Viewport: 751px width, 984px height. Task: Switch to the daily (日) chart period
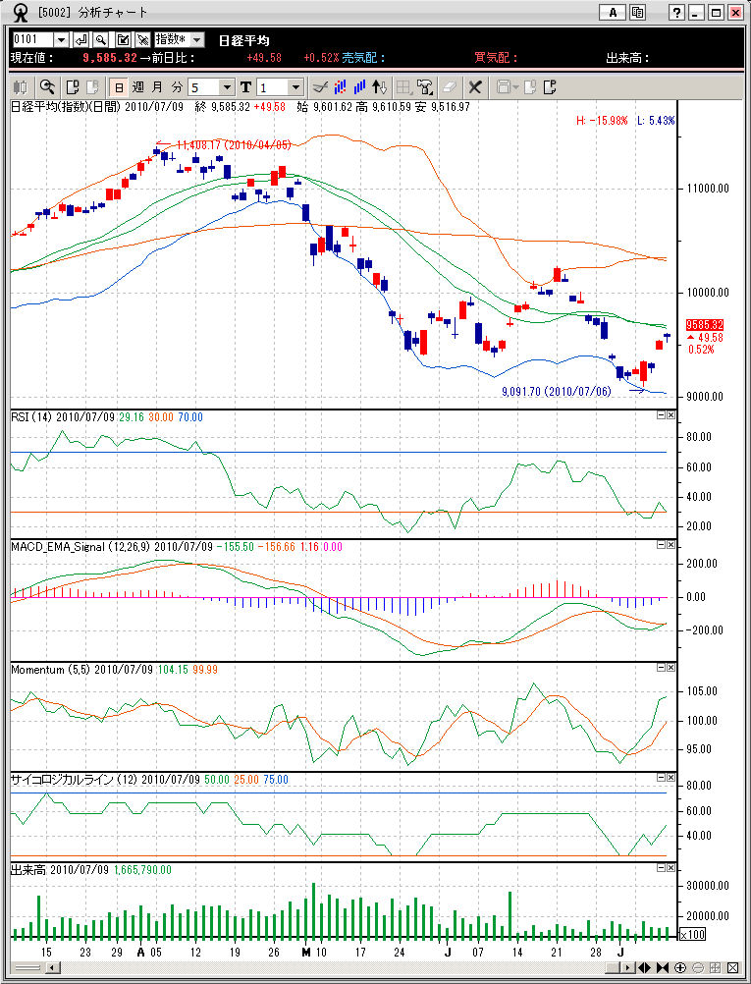tap(118, 86)
